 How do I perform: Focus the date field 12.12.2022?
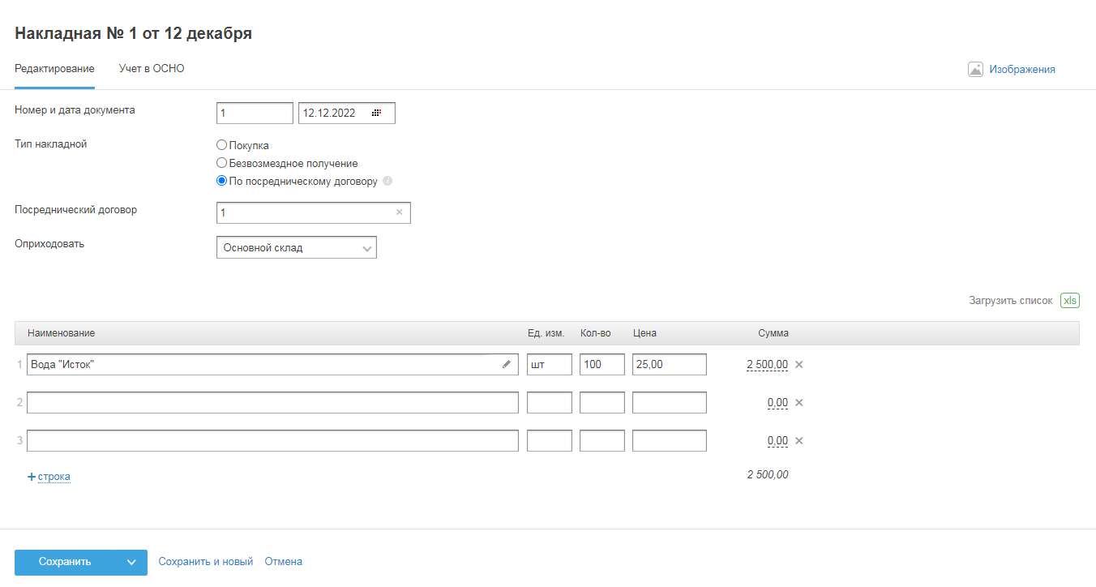(x=347, y=114)
